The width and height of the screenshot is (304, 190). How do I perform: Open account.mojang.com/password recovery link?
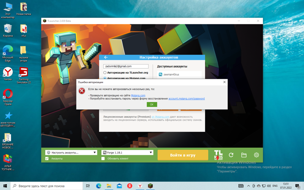[x=186, y=98]
